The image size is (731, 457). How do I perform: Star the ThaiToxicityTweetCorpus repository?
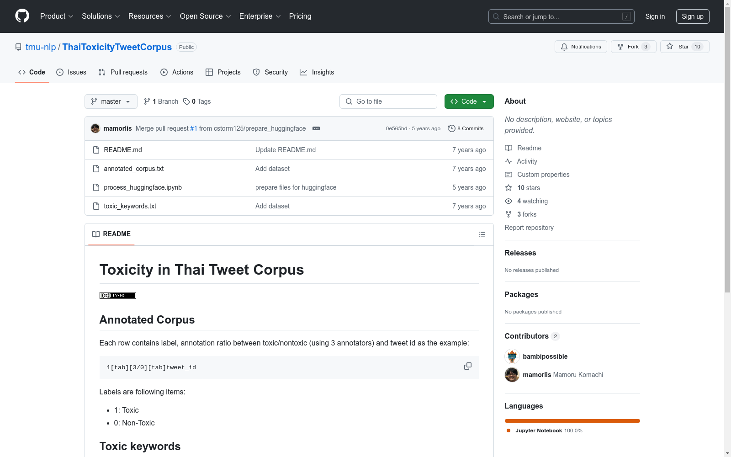point(684,47)
